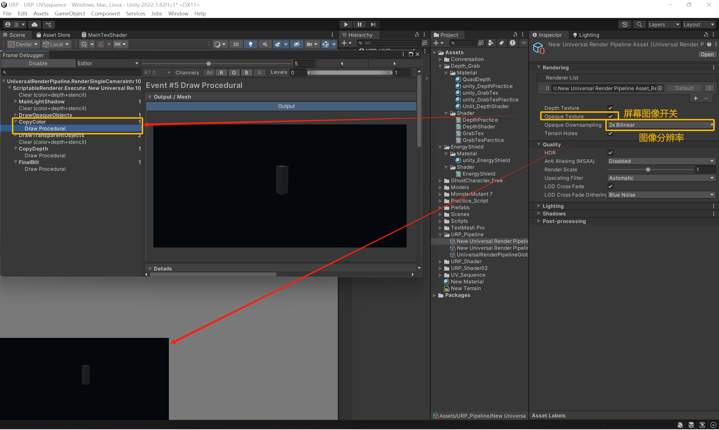Click the Step frame button
This screenshot has width=719, height=430.
coord(373,24)
